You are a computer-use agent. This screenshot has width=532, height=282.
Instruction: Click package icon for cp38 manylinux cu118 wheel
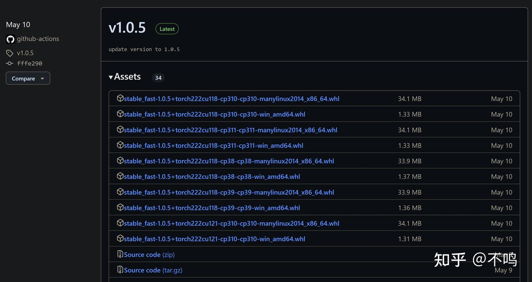[120, 161]
